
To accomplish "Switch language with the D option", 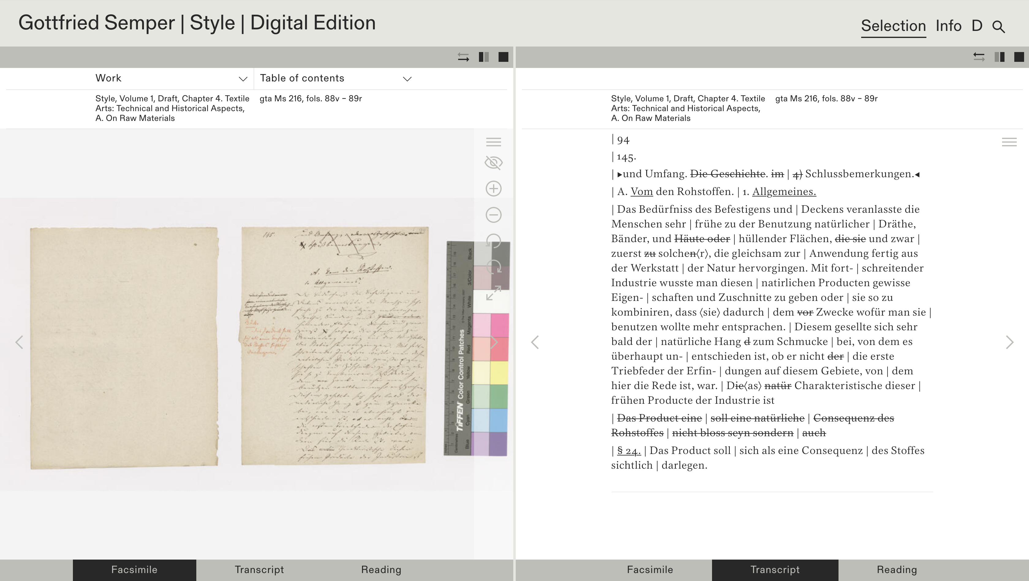I will click(x=977, y=26).
